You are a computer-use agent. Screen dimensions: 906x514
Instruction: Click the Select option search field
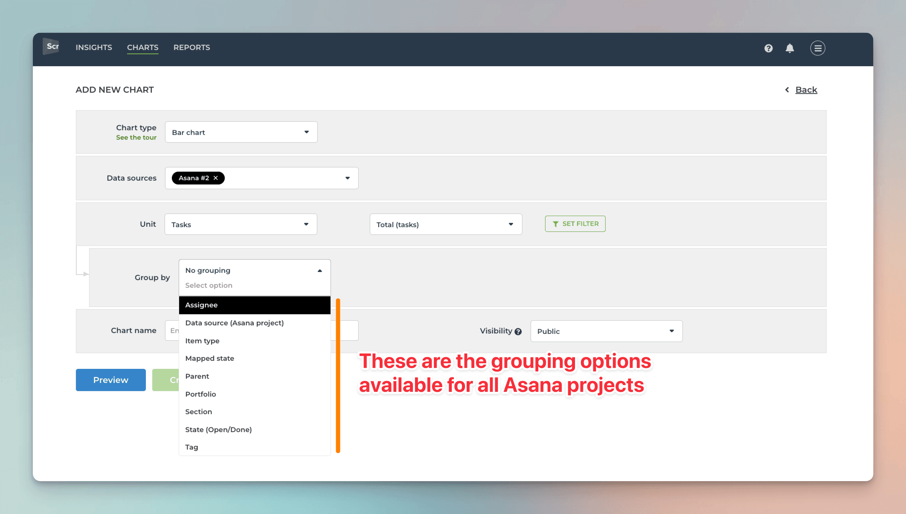(x=254, y=285)
